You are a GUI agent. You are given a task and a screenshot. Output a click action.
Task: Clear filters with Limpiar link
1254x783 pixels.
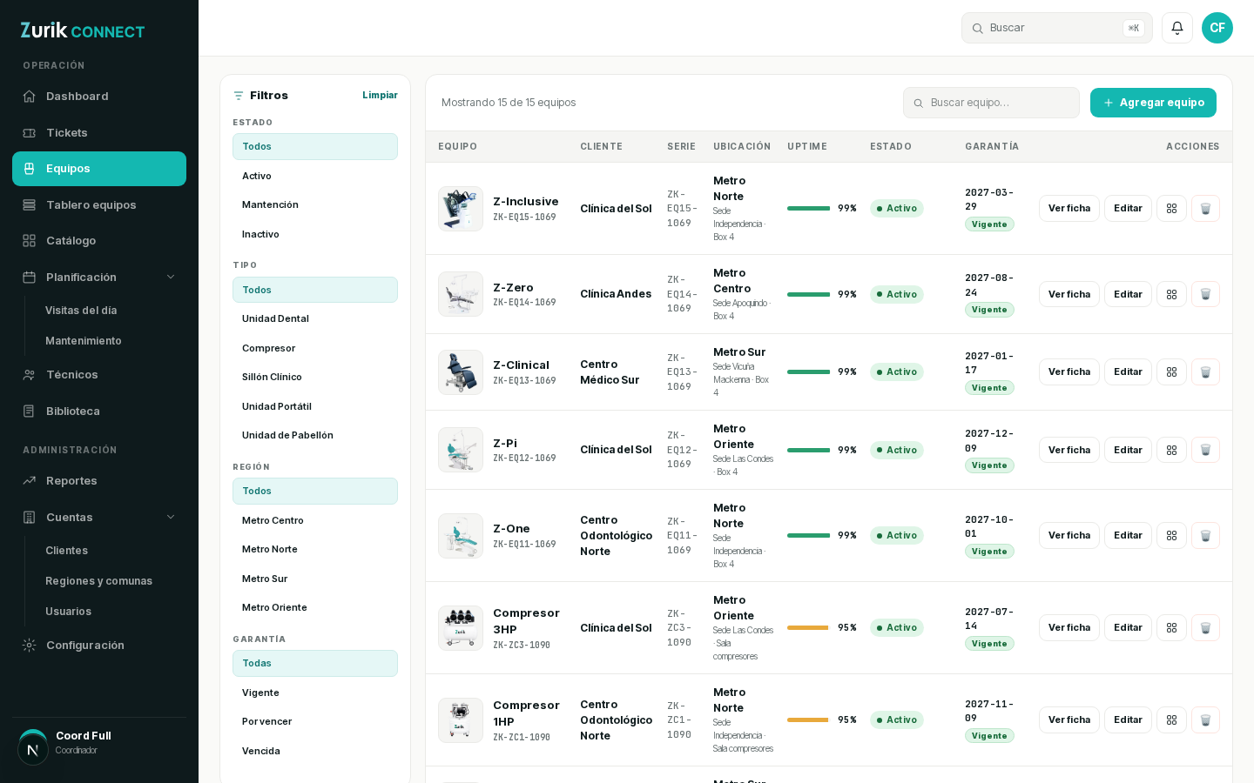[380, 96]
